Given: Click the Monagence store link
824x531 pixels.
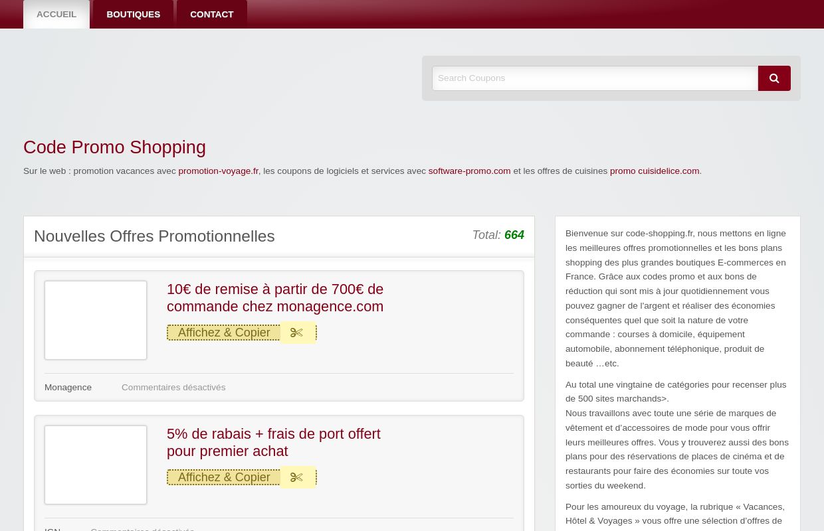Looking at the screenshot, I should pos(68,387).
